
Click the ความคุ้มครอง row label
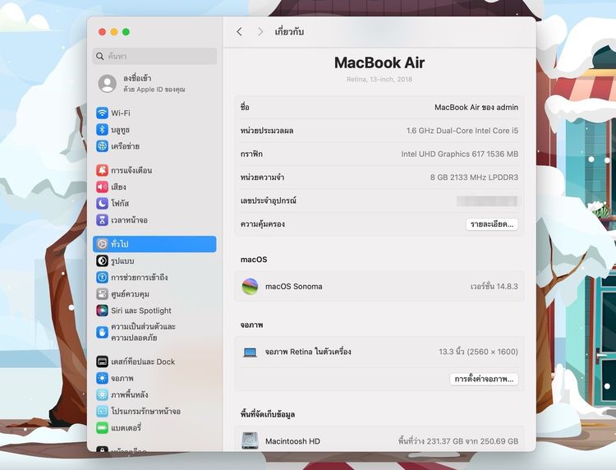point(263,224)
